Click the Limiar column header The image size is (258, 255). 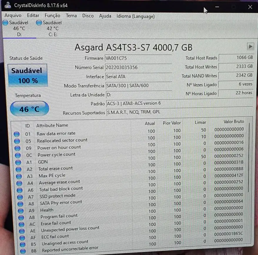(200, 123)
